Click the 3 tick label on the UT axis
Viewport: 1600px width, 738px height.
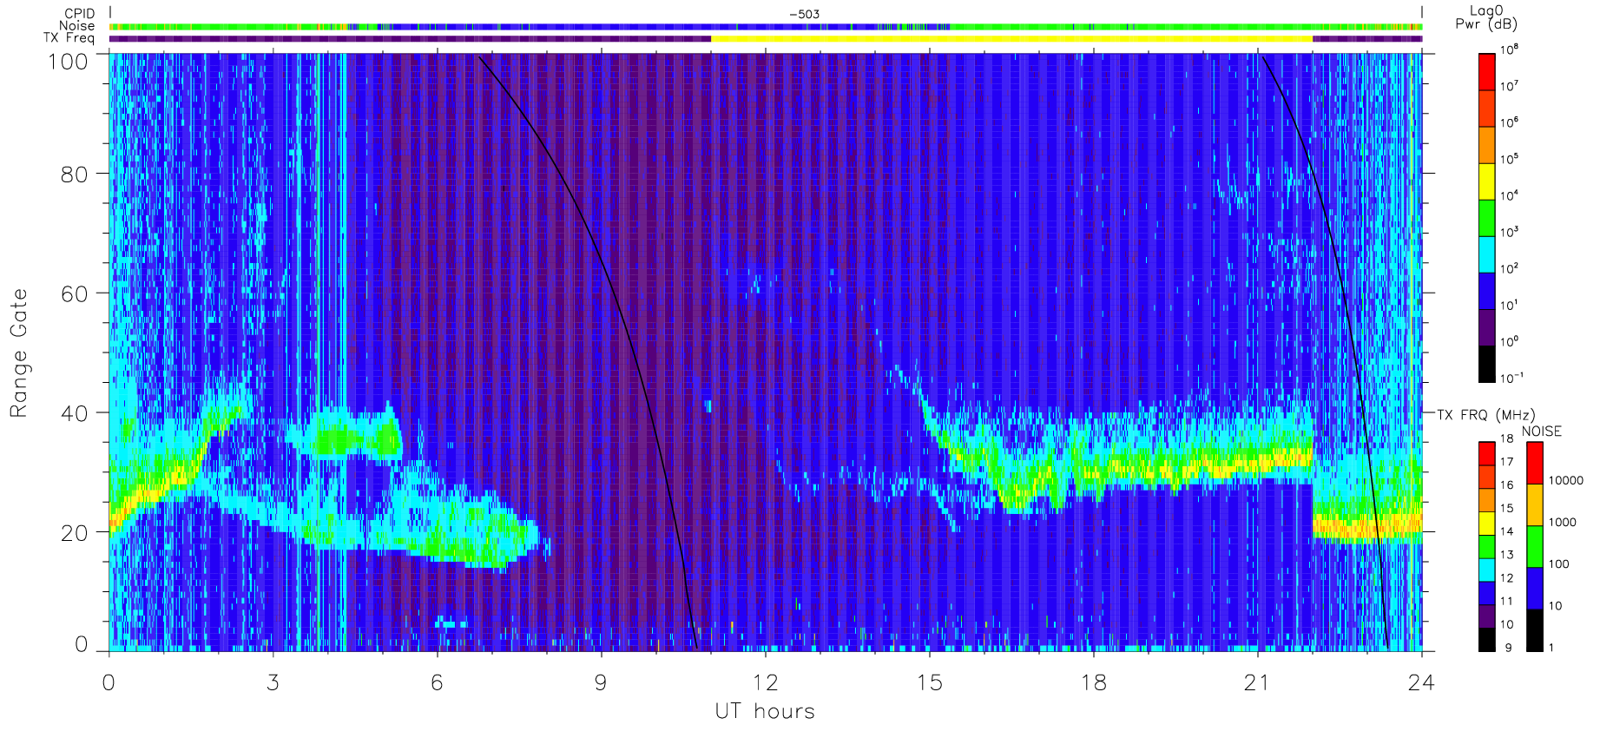[x=273, y=682]
